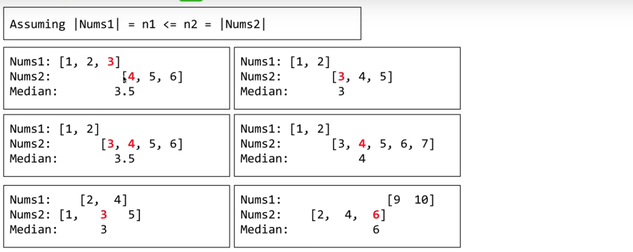Click the number 7 in [3, 4, 5, 6, 7]
Image resolution: width=633 pixels, height=252 pixels.
[x=424, y=144]
